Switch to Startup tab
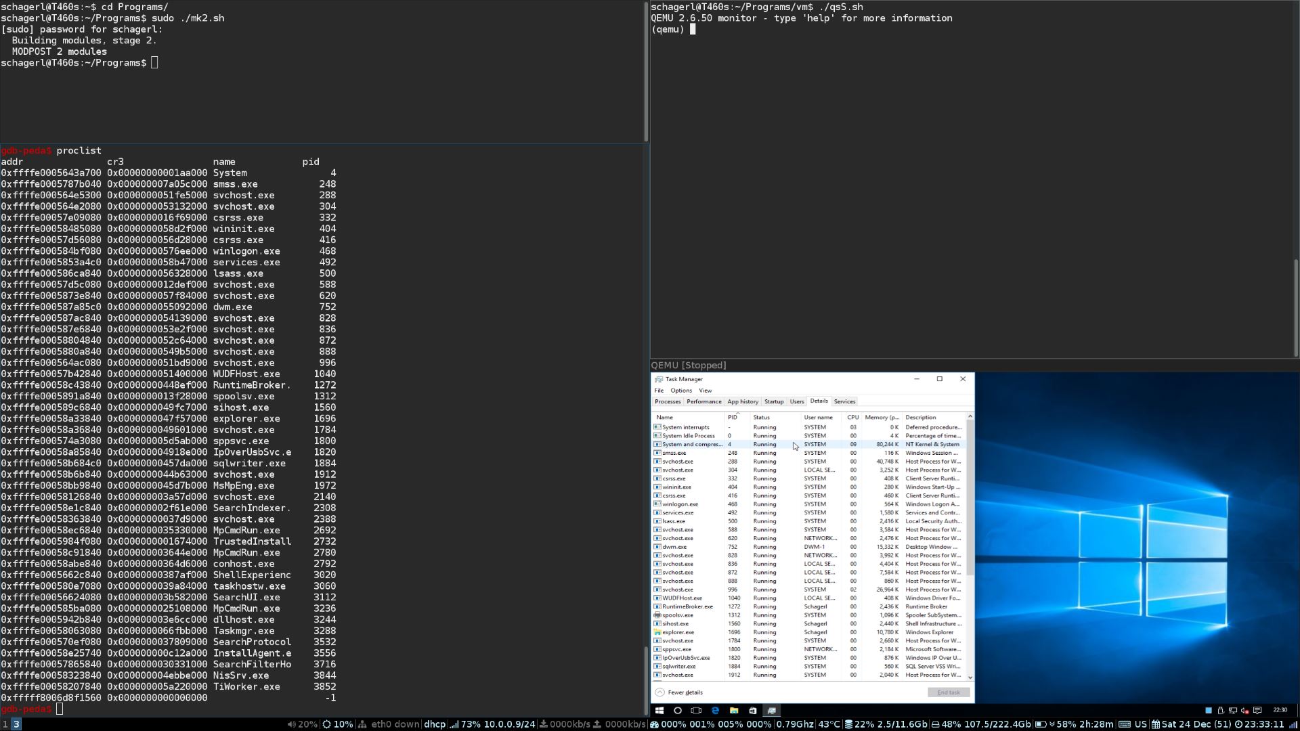This screenshot has height=731, width=1300. pyautogui.click(x=774, y=402)
